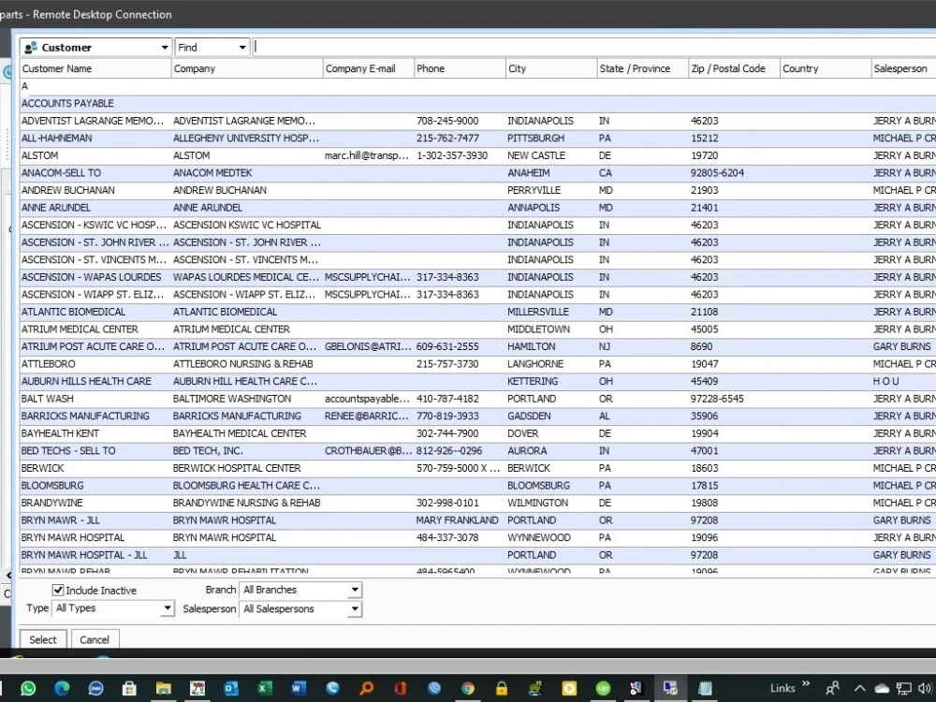Select the BAYHEALTH KENT customer row
Image resolution: width=936 pixels, height=702 pixels.
(x=477, y=432)
